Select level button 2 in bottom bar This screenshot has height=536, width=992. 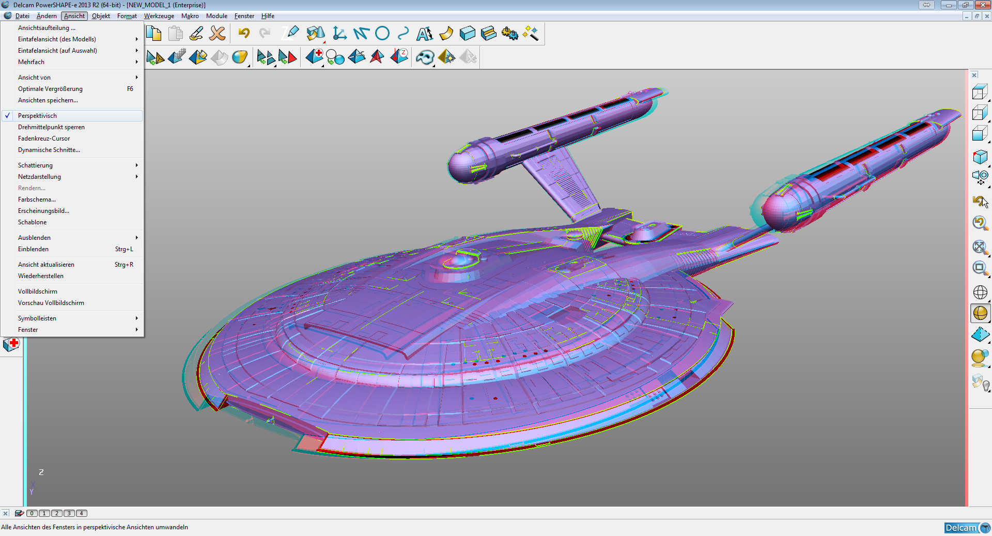coord(57,513)
